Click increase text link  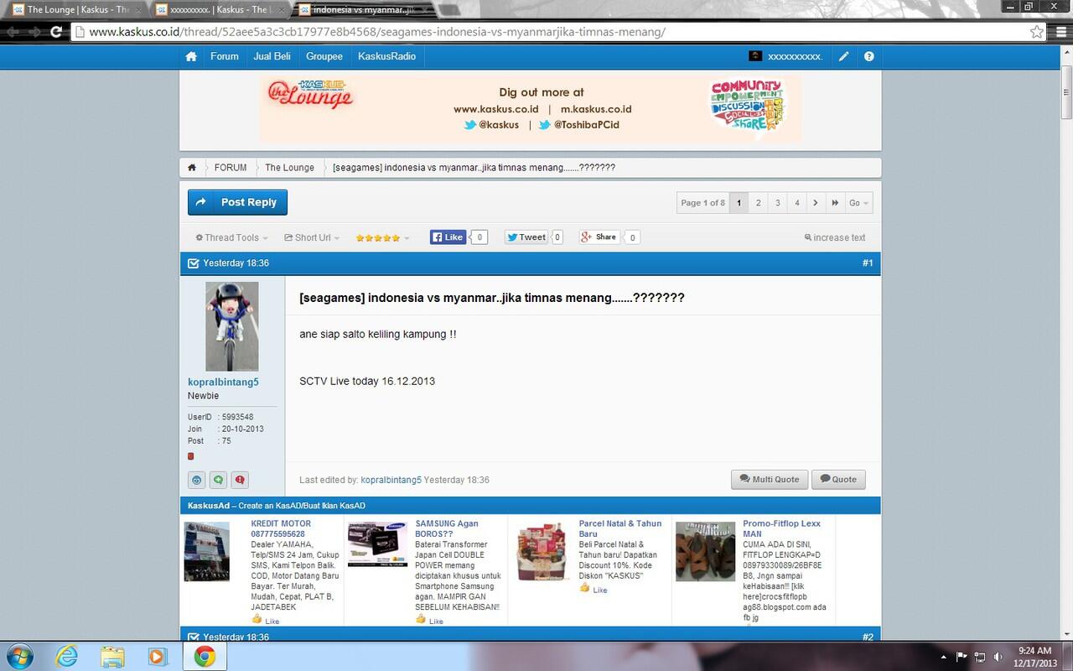point(835,238)
